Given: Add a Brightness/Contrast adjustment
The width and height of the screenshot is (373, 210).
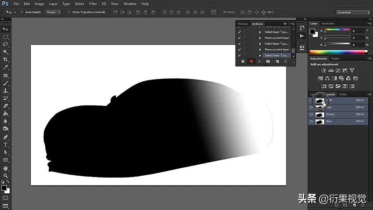Looking at the screenshot, I should pos(324,70).
